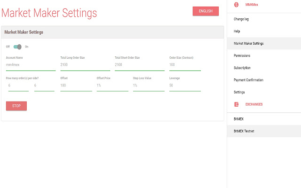
Task: Click the Exchanges wallet icon
Action: [x=236, y=104]
